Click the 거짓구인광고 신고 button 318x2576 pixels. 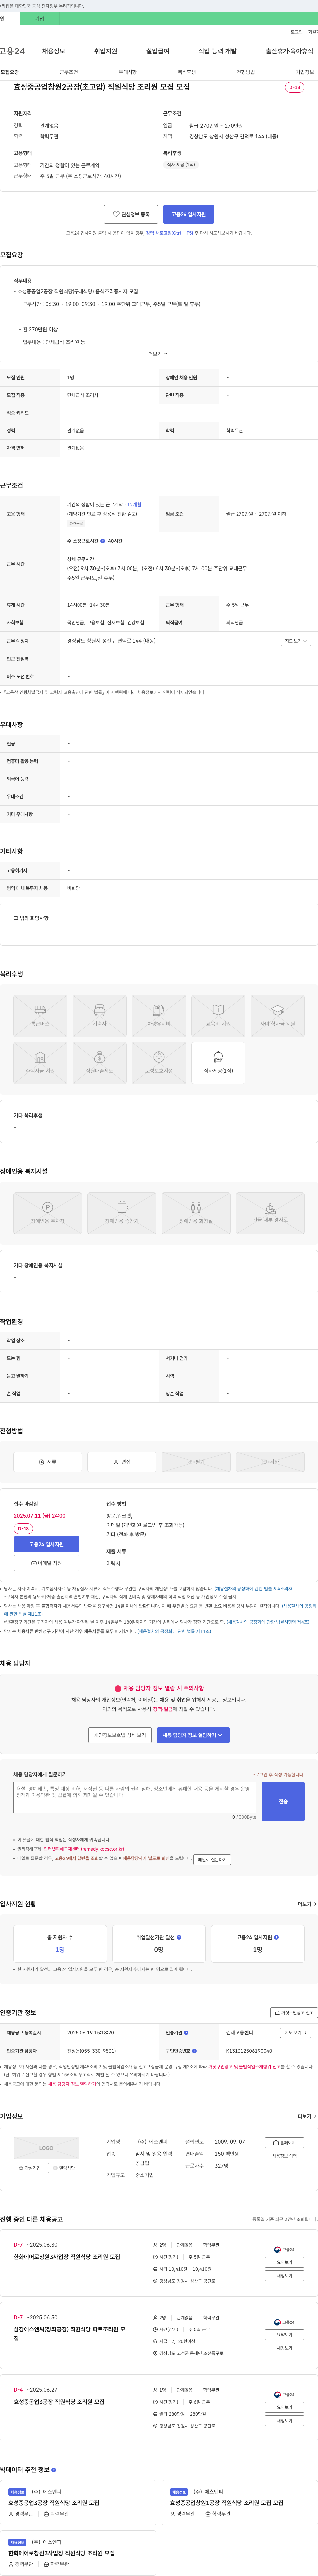(x=294, y=2012)
